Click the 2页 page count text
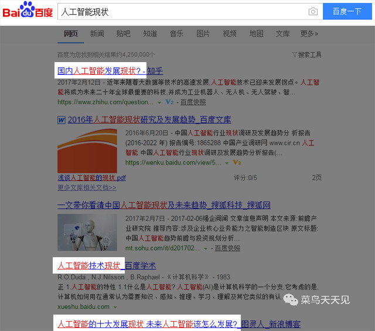 pyautogui.click(x=316, y=178)
